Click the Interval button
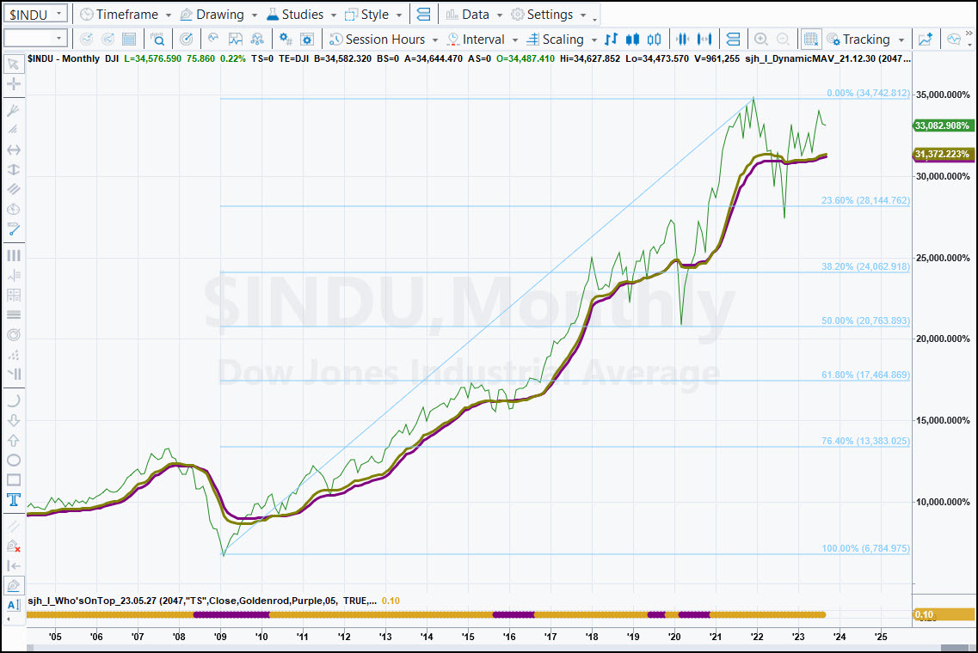Viewport: 978px width, 653px height. click(x=477, y=40)
